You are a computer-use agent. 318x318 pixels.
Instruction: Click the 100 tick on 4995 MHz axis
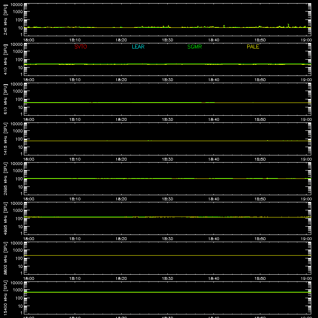click(x=19, y=219)
